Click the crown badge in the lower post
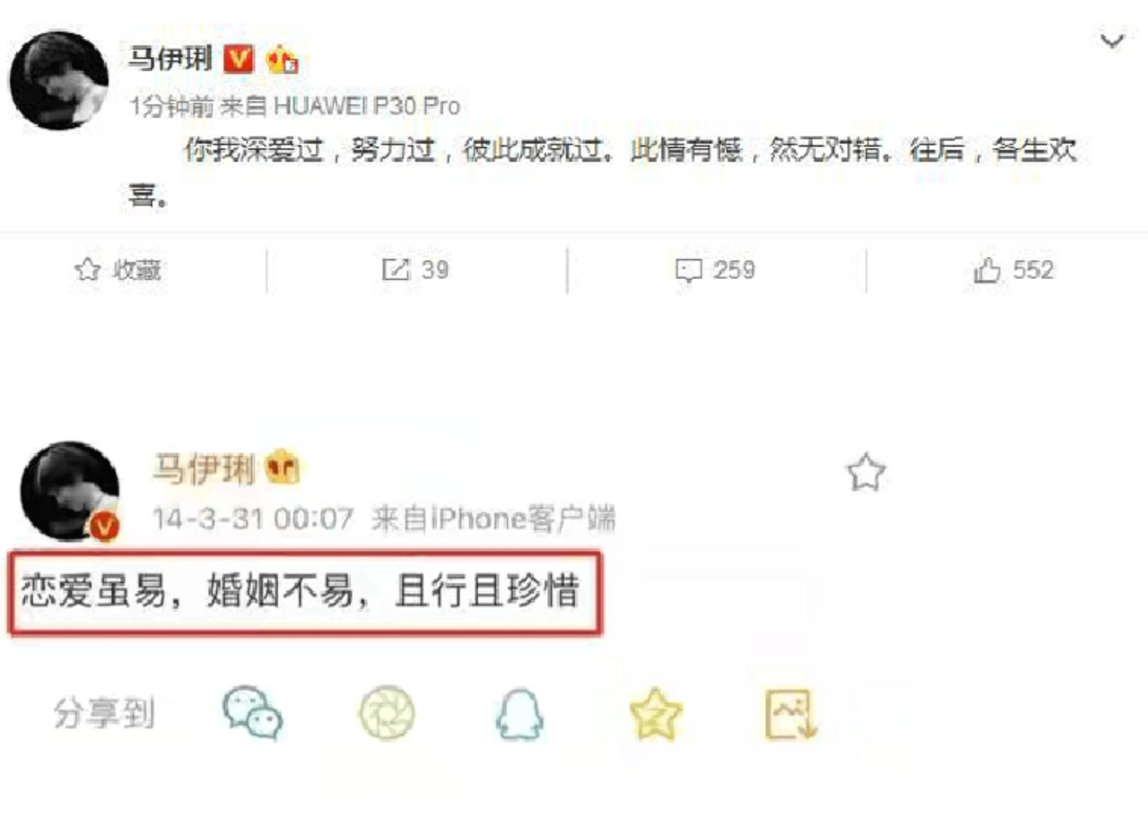Image resolution: width=1148 pixels, height=813 pixels. coord(282,467)
